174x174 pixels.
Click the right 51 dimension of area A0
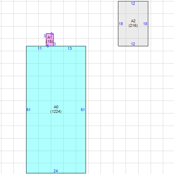pos(83,110)
